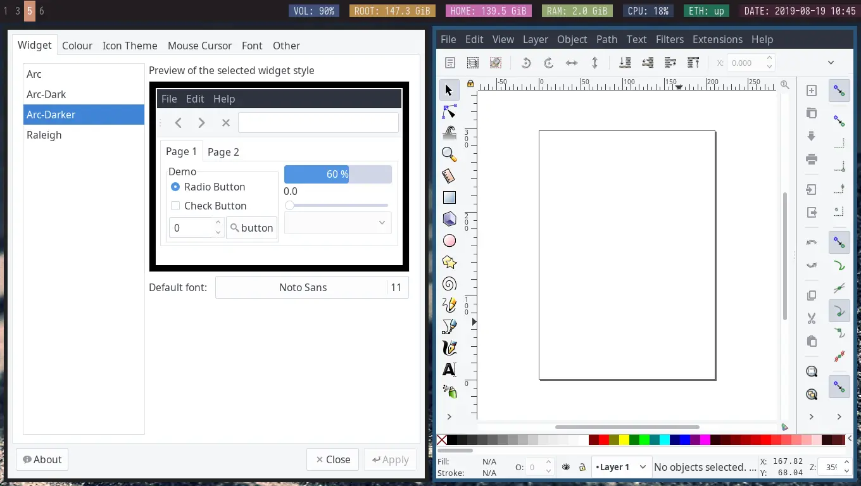Select the Tweak (wave) tool

click(449, 132)
